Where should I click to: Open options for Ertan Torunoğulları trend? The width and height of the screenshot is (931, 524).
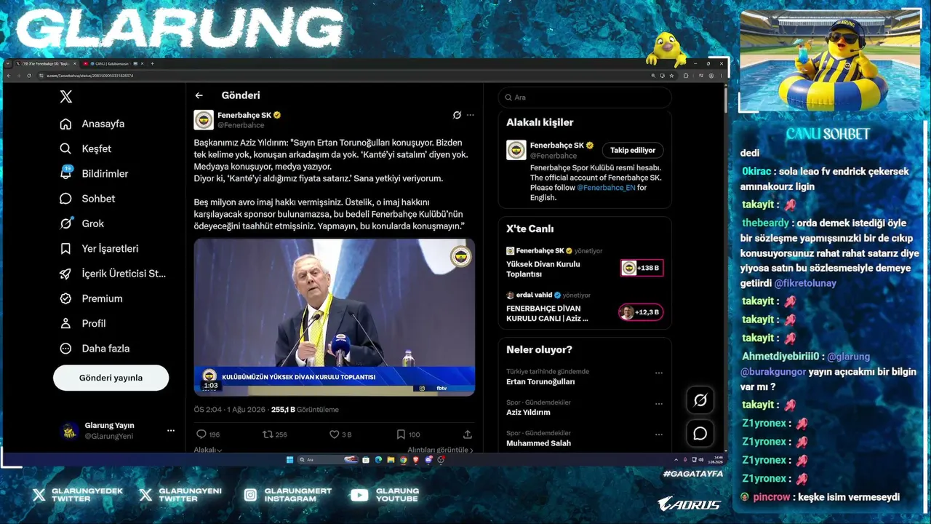pos(658,373)
